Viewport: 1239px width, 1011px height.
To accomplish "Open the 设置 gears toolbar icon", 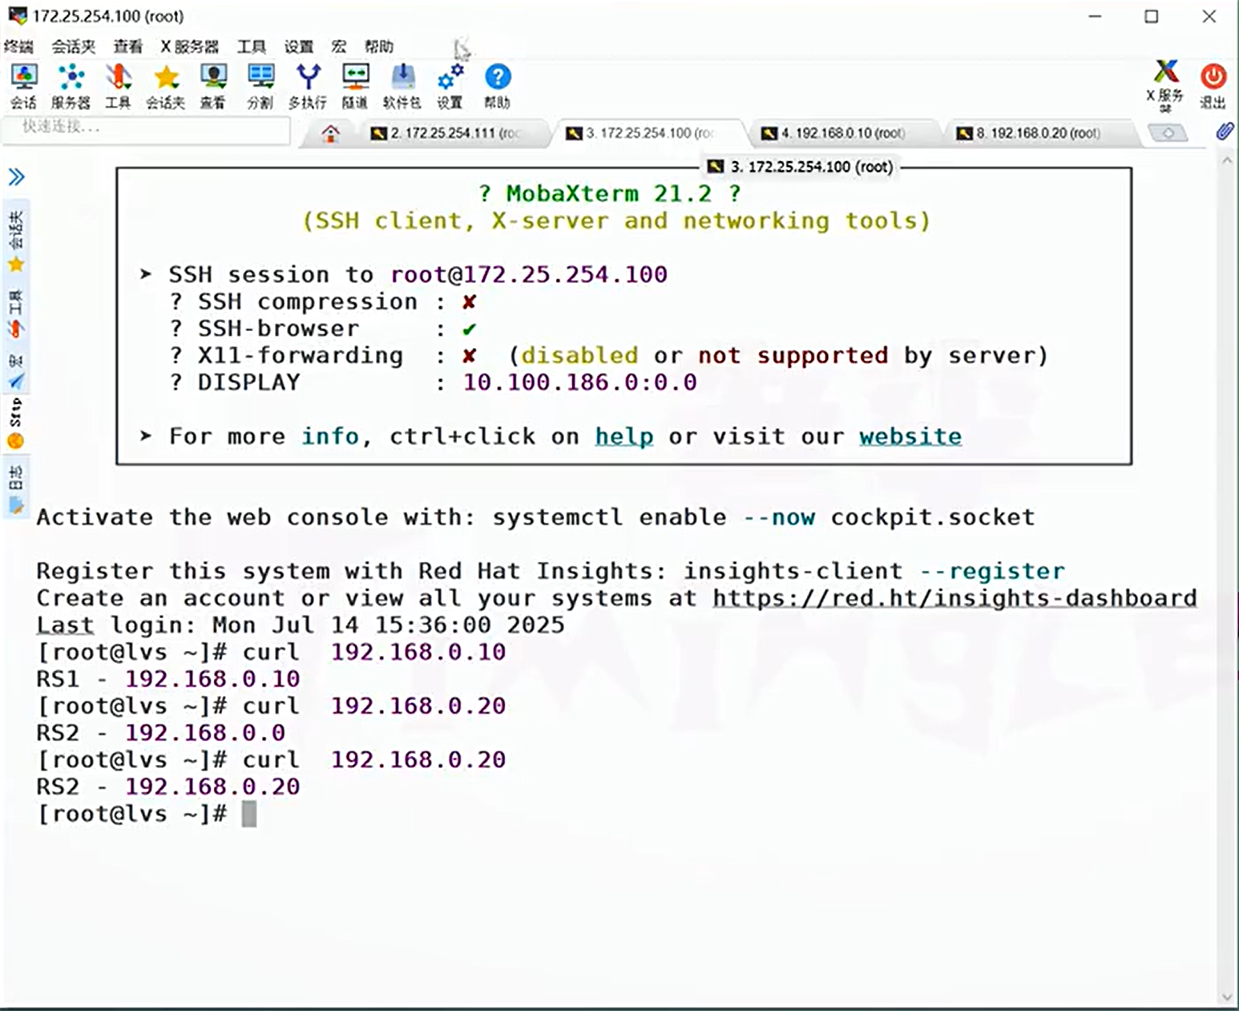I will click(450, 86).
